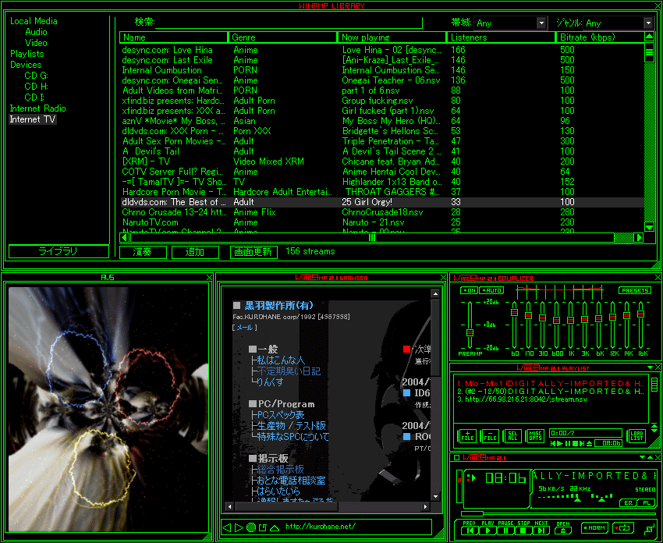Screen dimensions: 663x543
Task: Open the equalizer PRESETS menu
Action: [x=635, y=290]
